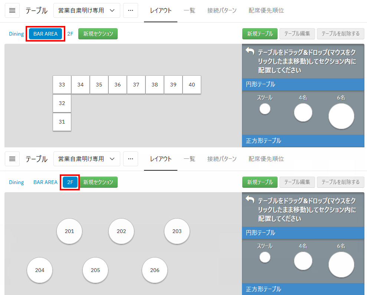Select round table 202

point(121,231)
